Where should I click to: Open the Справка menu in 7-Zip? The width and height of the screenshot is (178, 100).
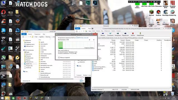click(x=118, y=31)
